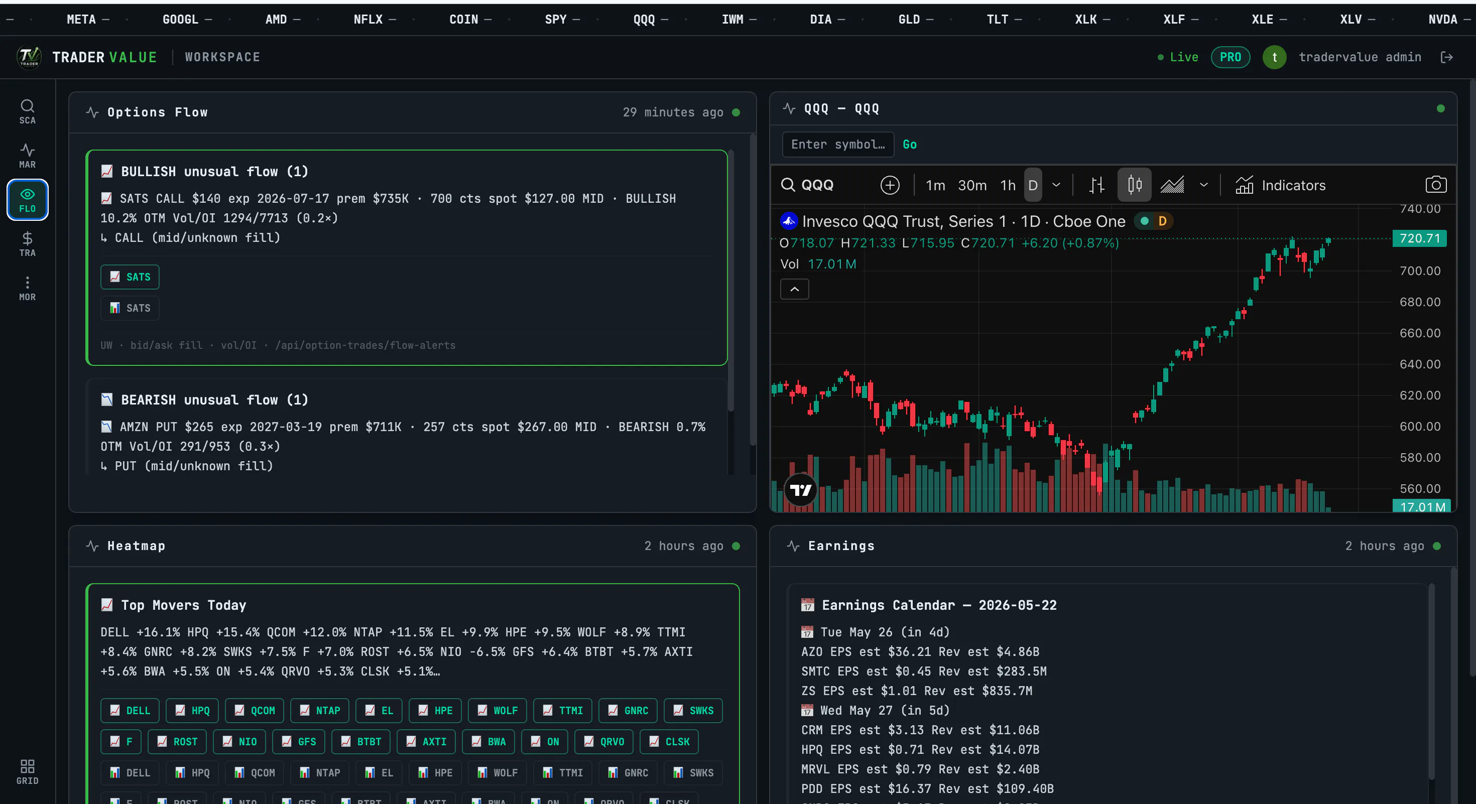The image size is (1476, 804).
Task: Expand the chart style dropdown chevron
Action: tap(1204, 185)
